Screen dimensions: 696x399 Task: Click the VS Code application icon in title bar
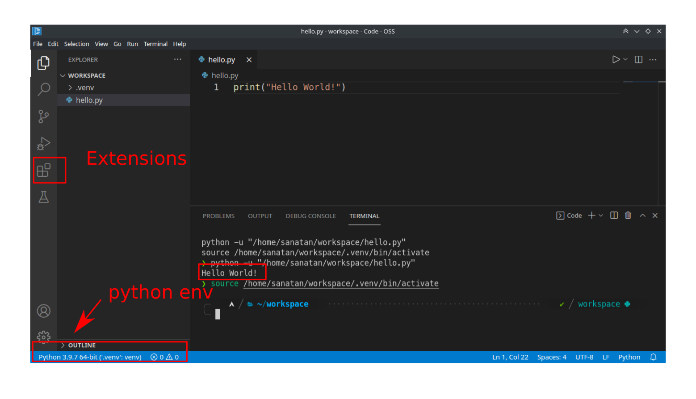37,31
